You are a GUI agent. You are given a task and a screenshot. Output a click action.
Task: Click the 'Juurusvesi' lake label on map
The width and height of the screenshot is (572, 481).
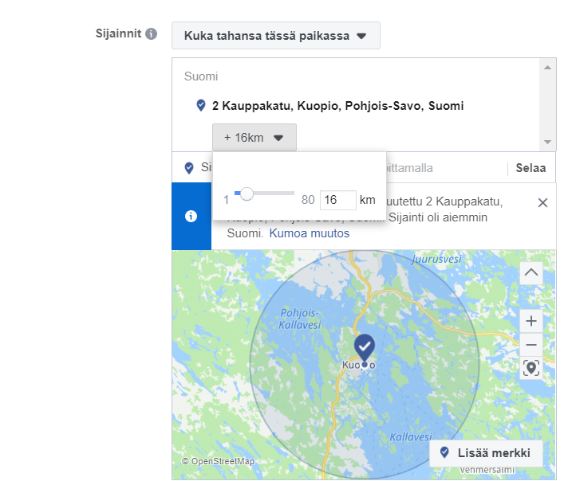pos(436,259)
